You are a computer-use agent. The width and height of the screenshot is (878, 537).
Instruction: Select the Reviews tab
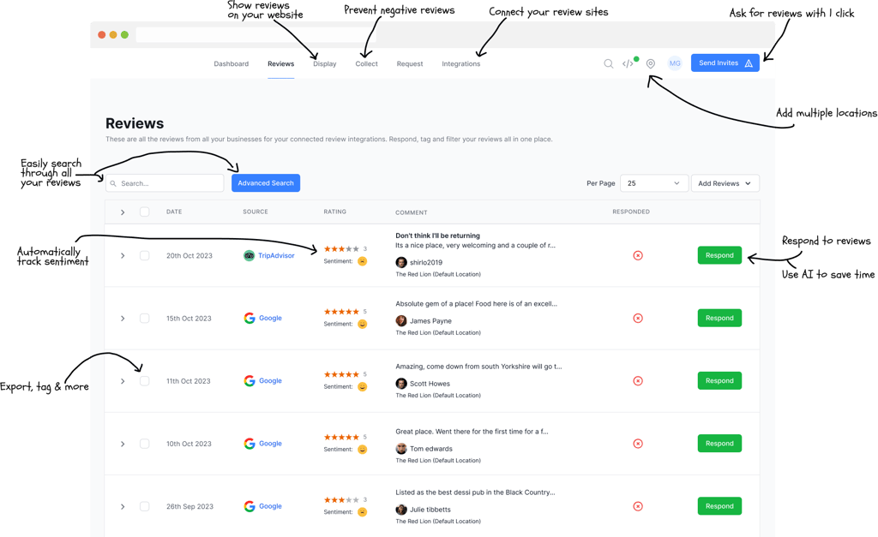pyautogui.click(x=280, y=63)
